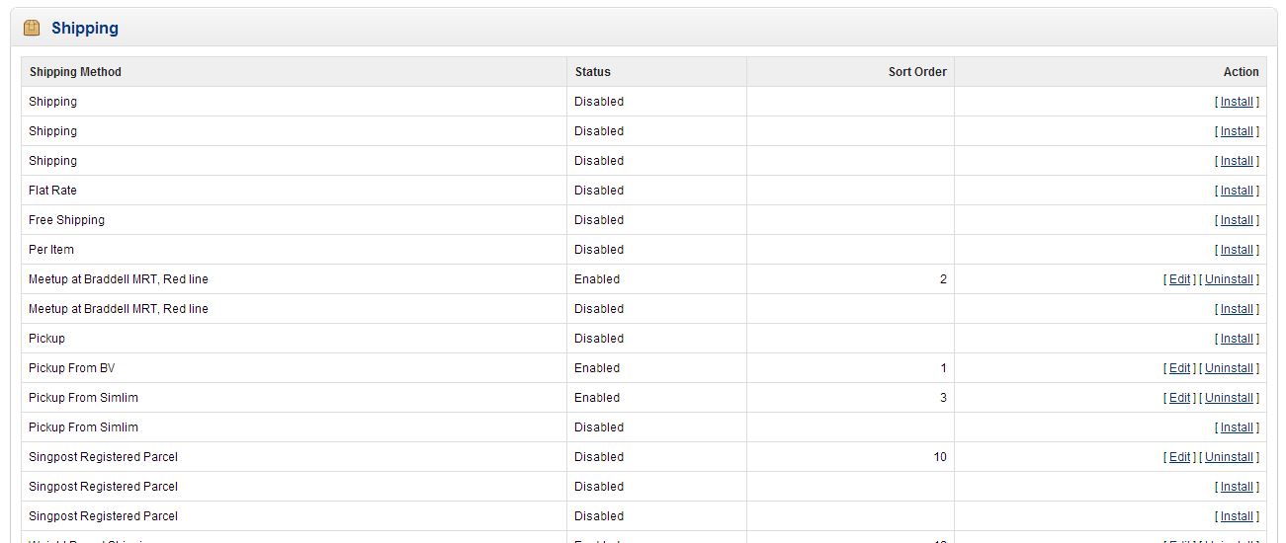Install the Flat Rate shipping method
The height and width of the screenshot is (543, 1286).
click(x=1237, y=191)
